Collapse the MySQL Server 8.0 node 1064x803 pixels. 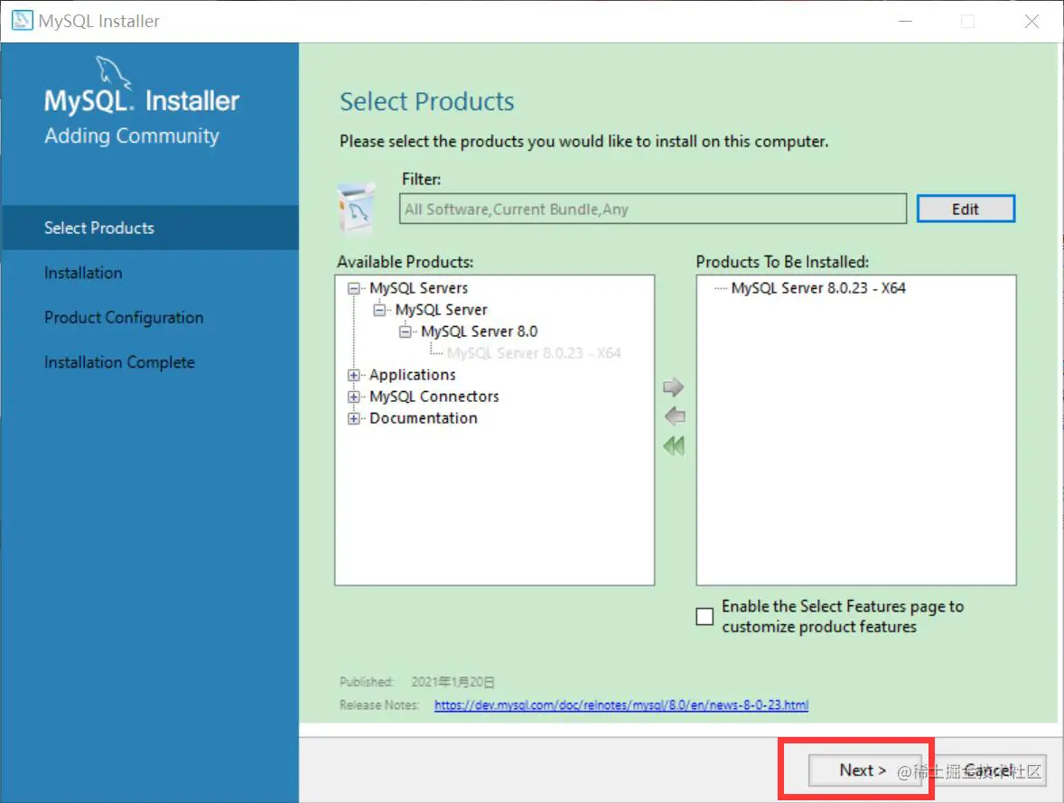(x=406, y=331)
